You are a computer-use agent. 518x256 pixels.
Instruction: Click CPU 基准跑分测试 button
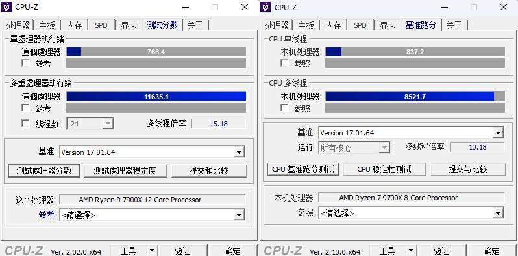(x=303, y=169)
